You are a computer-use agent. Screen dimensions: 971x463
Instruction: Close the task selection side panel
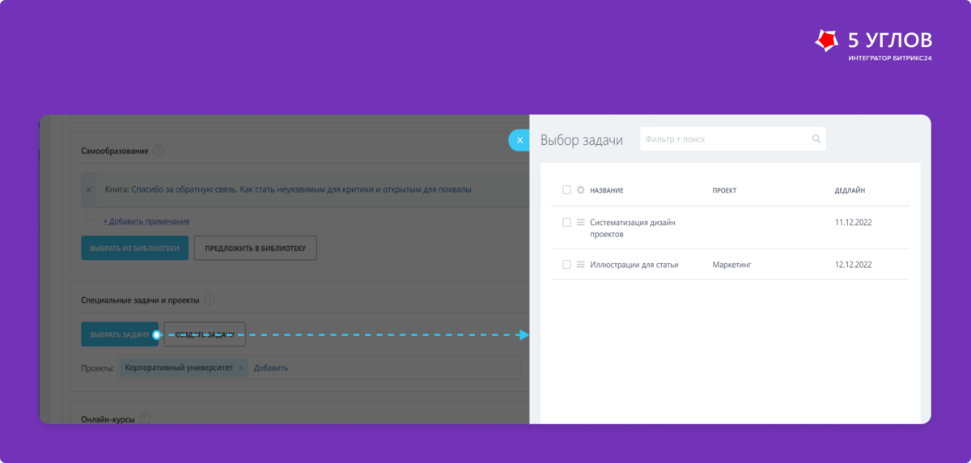(519, 140)
